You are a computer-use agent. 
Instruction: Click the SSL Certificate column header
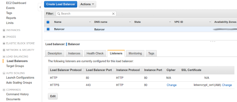(191, 70)
